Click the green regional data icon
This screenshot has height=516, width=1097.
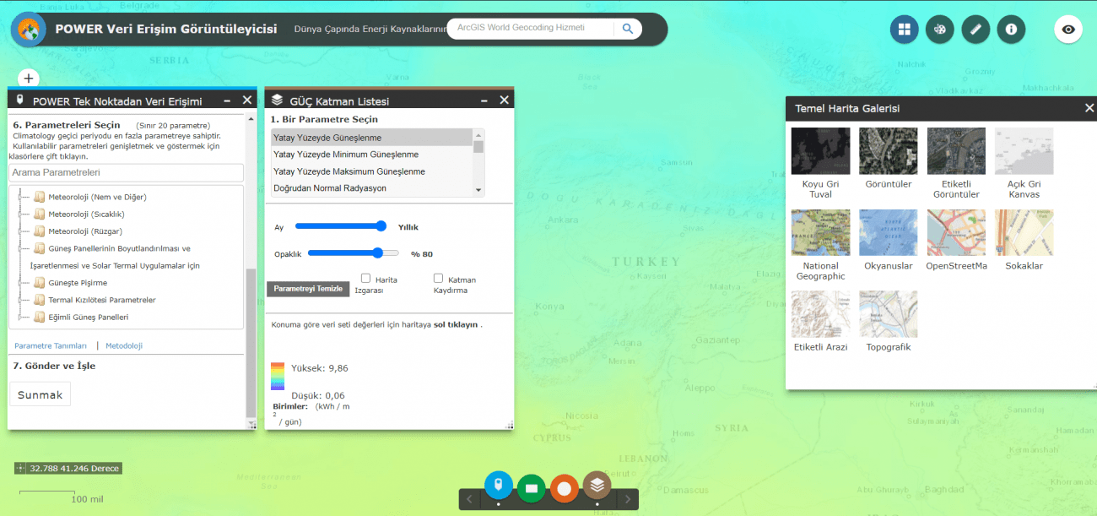click(532, 487)
